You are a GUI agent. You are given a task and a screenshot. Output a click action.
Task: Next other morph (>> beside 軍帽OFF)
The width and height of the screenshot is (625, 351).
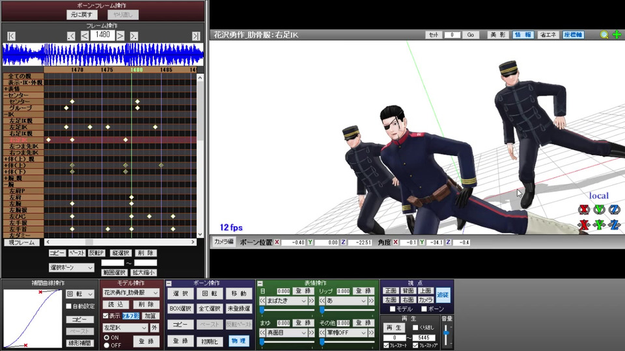(x=371, y=332)
